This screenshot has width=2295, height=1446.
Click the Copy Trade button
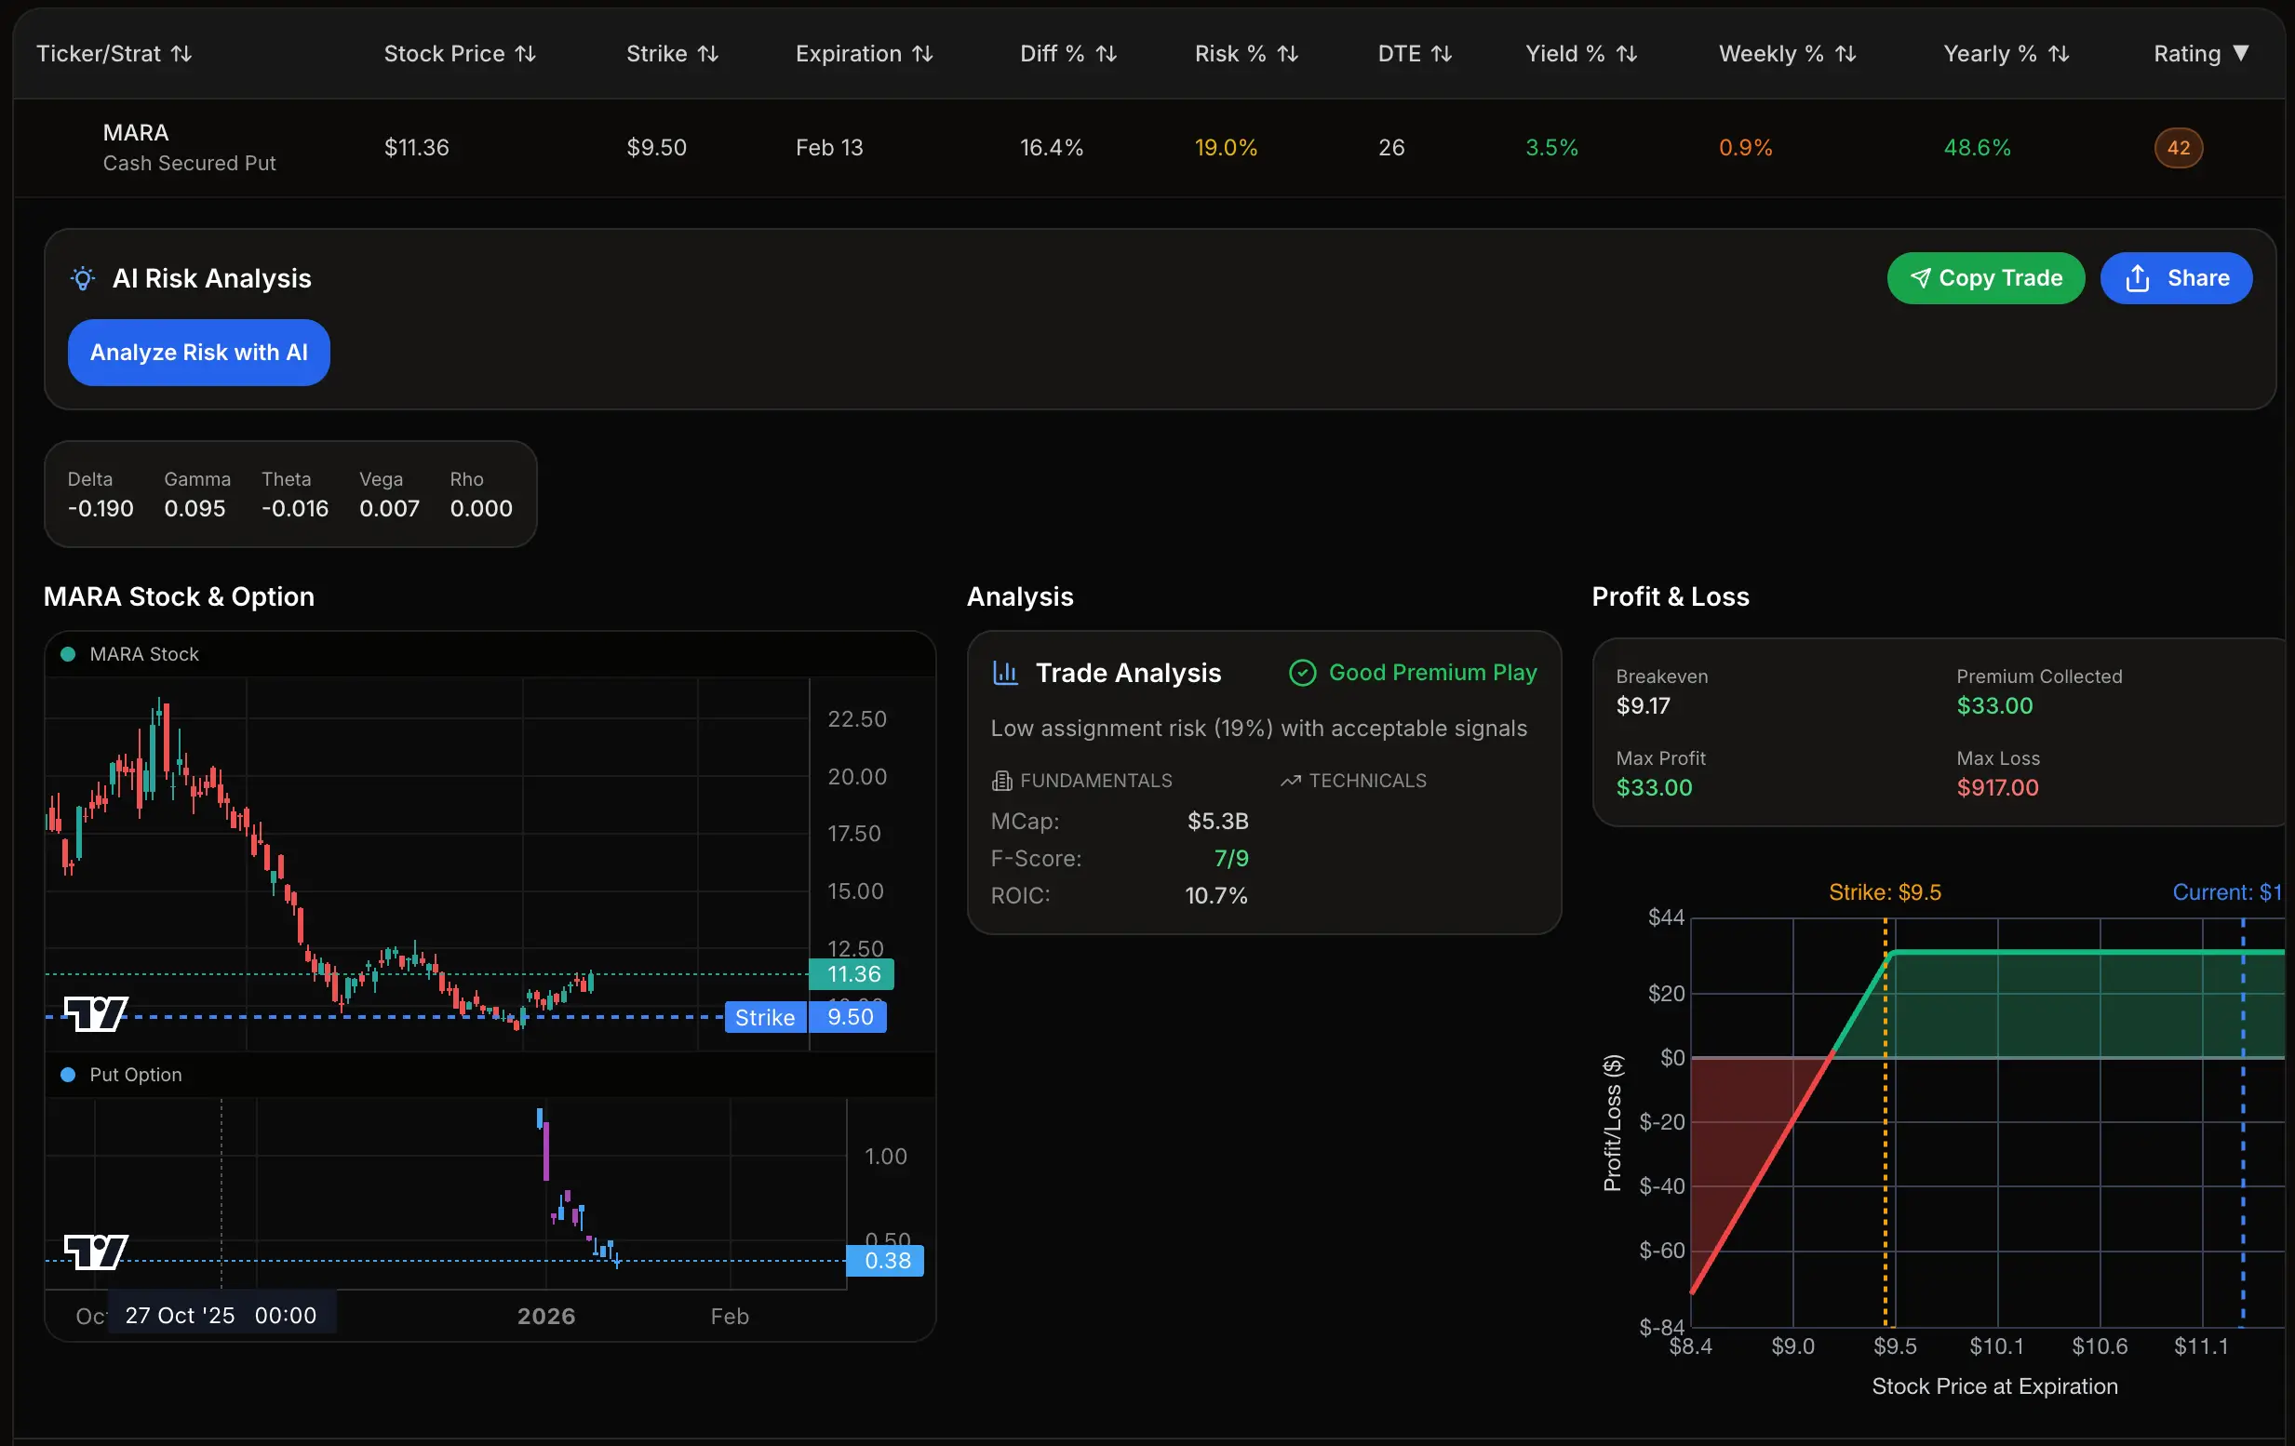[x=1985, y=278]
